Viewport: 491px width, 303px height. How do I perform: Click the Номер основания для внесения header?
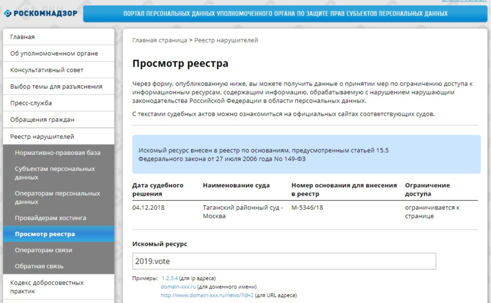[x=344, y=190]
